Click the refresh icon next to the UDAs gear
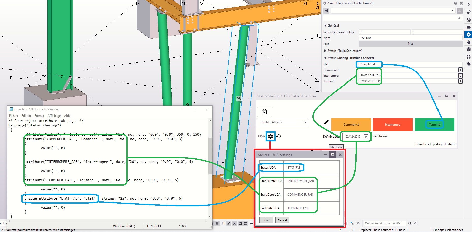Image resolution: width=472 pixels, height=232 pixels. click(x=279, y=136)
